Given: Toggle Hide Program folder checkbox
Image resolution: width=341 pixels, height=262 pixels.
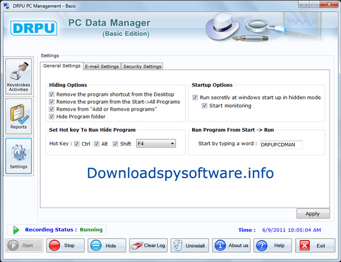Looking at the screenshot, I should 52,117.
